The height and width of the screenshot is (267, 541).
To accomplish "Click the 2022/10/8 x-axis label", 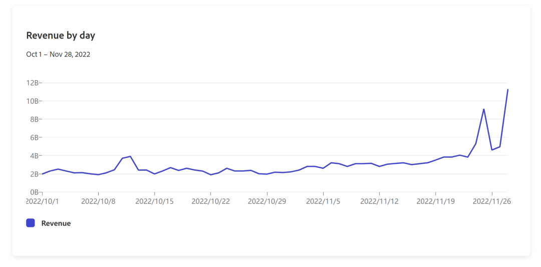I will pyautogui.click(x=98, y=201).
